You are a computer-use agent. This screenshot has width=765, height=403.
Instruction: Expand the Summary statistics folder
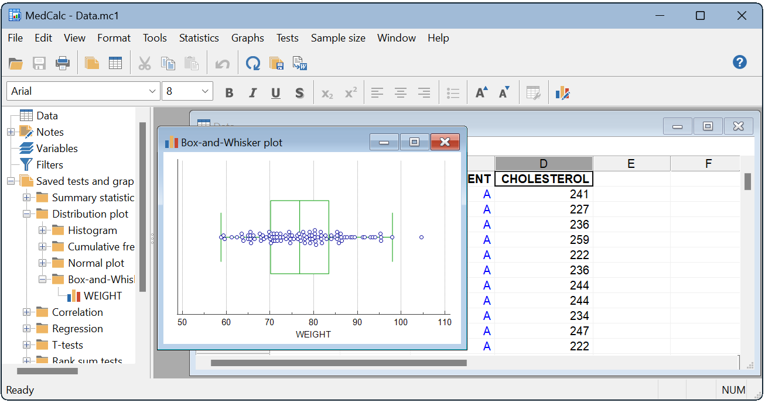[26, 198]
